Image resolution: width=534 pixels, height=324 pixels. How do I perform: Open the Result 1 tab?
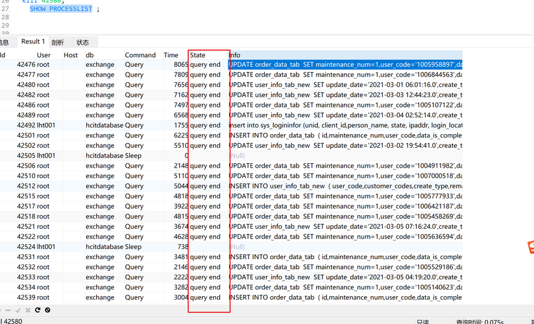point(33,41)
